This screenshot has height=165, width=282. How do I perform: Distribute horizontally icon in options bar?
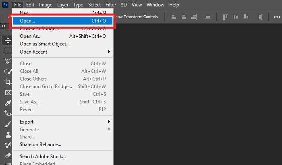pyautogui.click(x=259, y=17)
